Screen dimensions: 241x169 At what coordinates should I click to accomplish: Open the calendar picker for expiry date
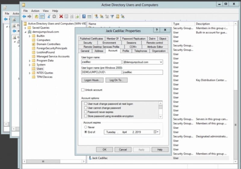(x=156, y=132)
